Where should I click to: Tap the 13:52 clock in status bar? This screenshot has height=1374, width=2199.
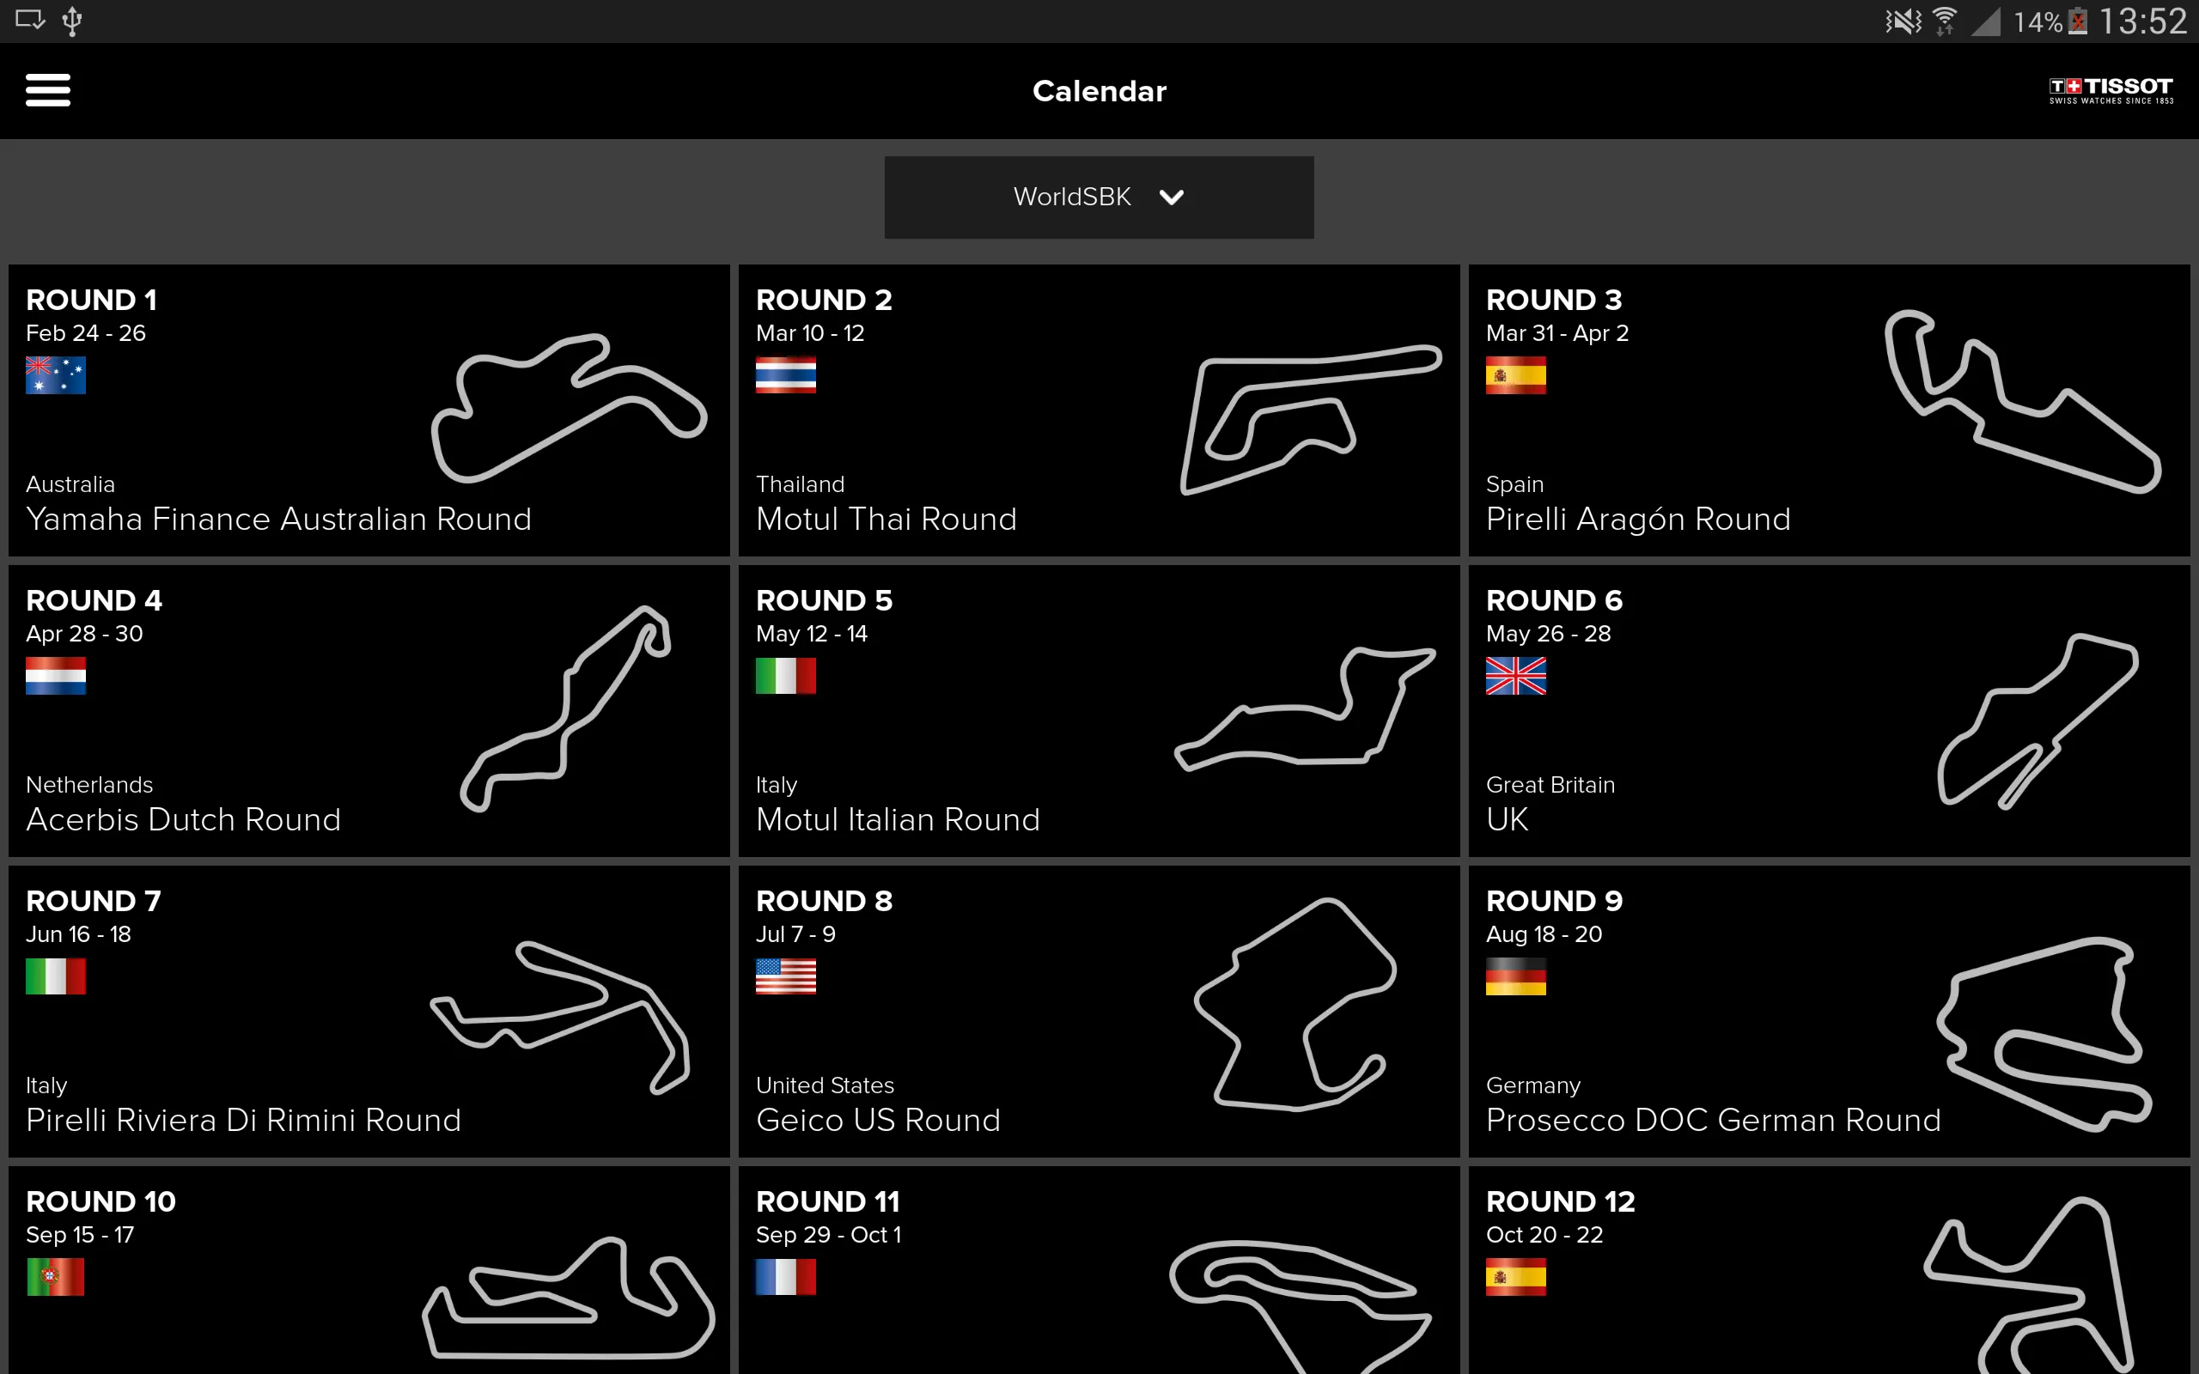(x=2142, y=21)
